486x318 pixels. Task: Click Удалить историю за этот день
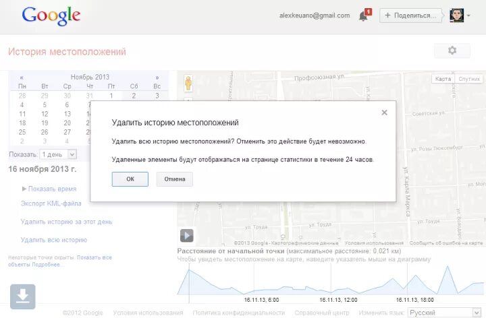click(x=66, y=222)
